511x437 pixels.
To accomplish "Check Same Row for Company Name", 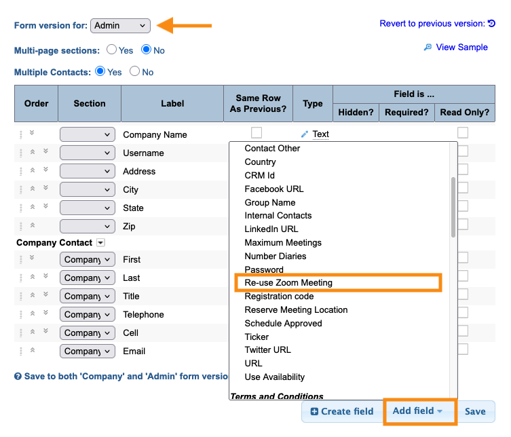I will 257,133.
